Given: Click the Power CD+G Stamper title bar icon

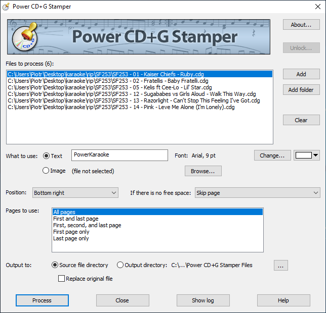Looking at the screenshot, I should (6, 7).
